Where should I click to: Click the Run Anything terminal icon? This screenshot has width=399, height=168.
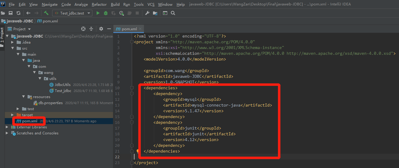(x=165, y=13)
